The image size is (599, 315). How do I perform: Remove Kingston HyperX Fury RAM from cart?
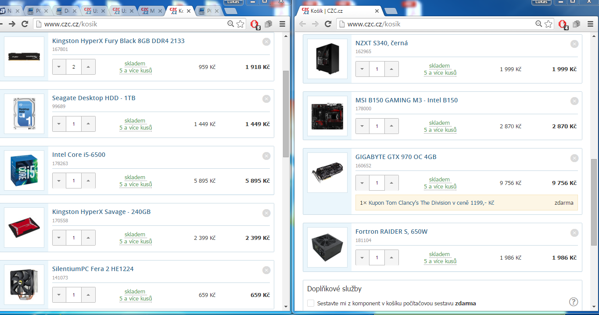pos(266,42)
